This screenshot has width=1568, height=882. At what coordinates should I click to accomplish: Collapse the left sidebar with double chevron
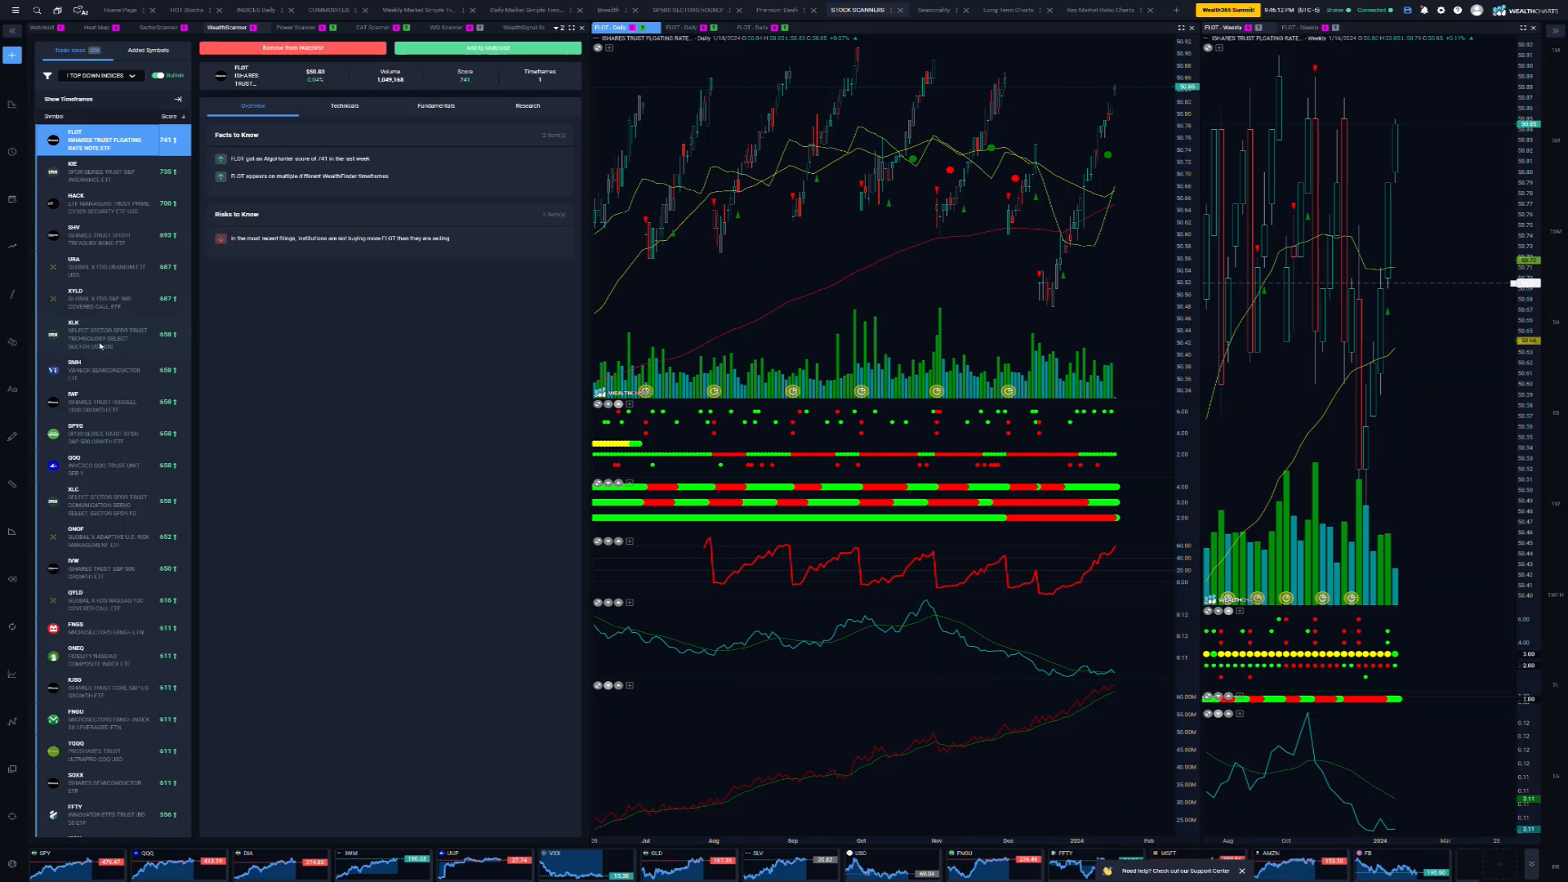click(12, 30)
